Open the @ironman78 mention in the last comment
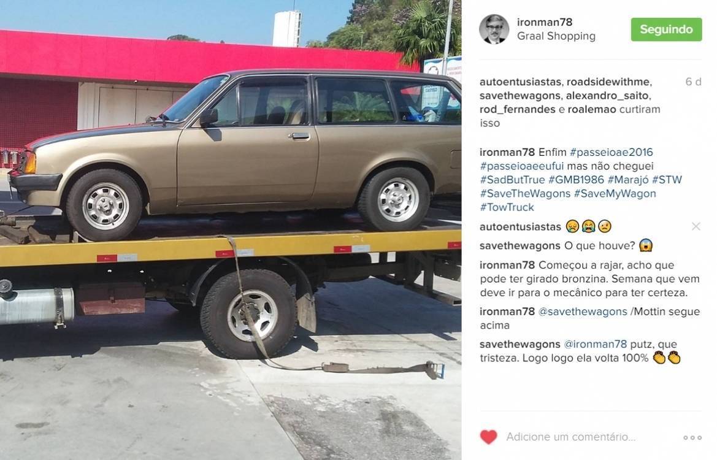 [596, 344]
